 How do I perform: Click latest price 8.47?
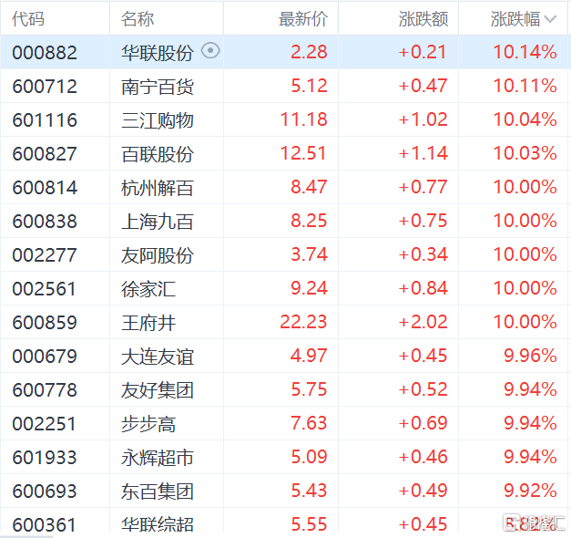point(309,187)
